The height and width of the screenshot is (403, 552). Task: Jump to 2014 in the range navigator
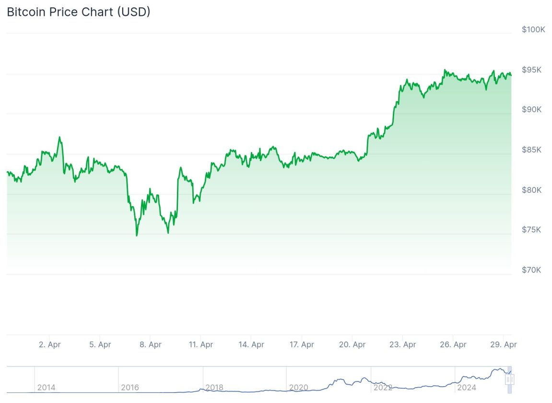tap(46, 387)
